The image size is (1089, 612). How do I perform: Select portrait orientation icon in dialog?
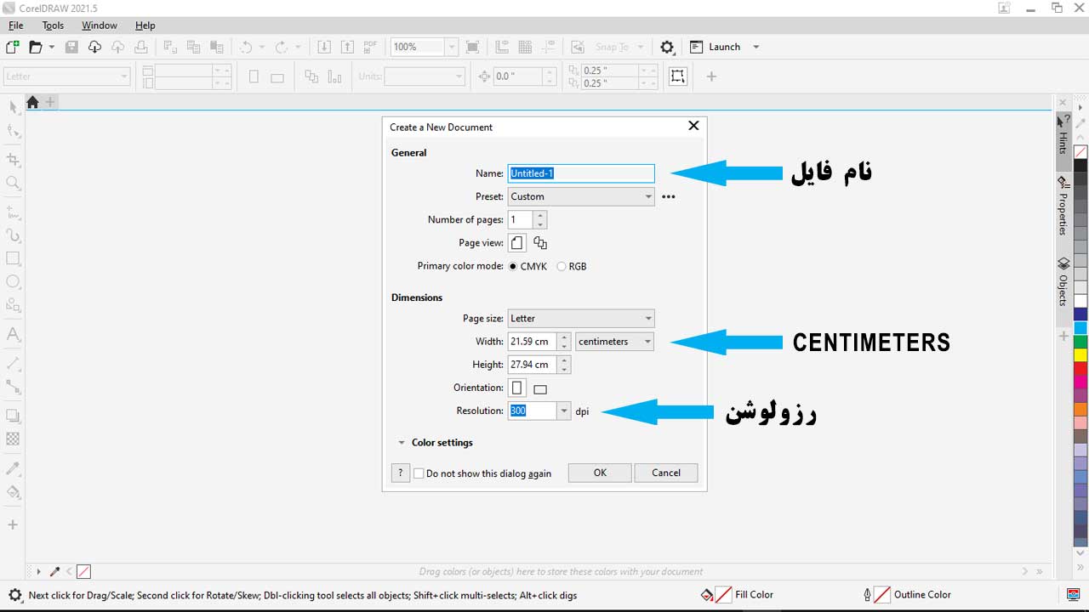point(516,388)
